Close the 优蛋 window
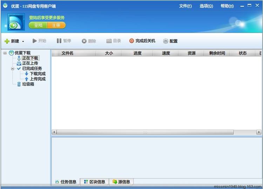263x189 pixels. 257,5
